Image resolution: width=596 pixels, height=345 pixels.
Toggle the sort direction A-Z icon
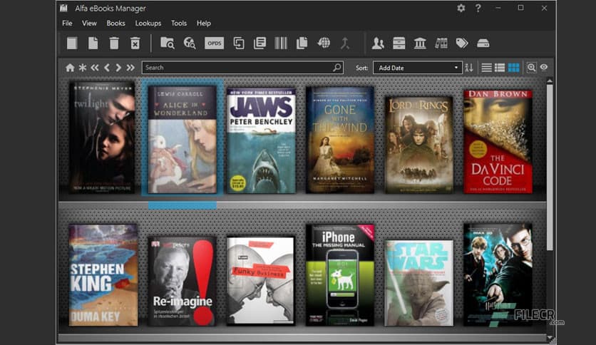pyautogui.click(x=469, y=68)
